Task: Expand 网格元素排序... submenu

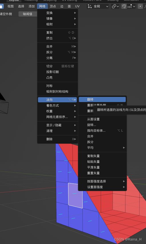Action: click(x=57, y=117)
